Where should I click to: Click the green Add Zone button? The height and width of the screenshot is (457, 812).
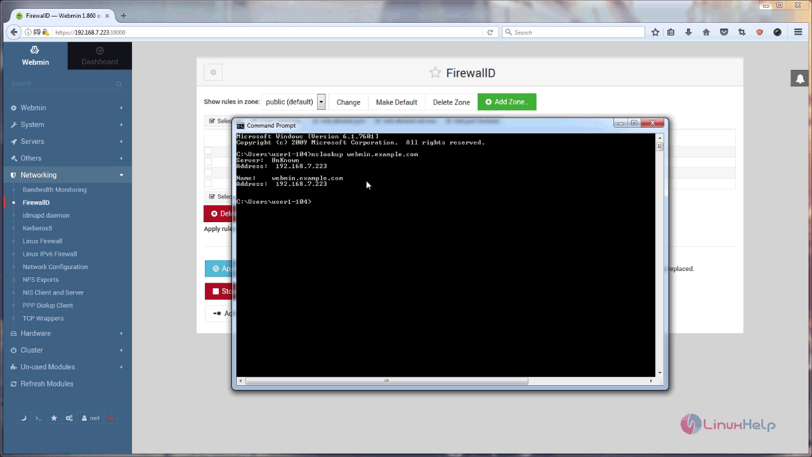click(507, 102)
